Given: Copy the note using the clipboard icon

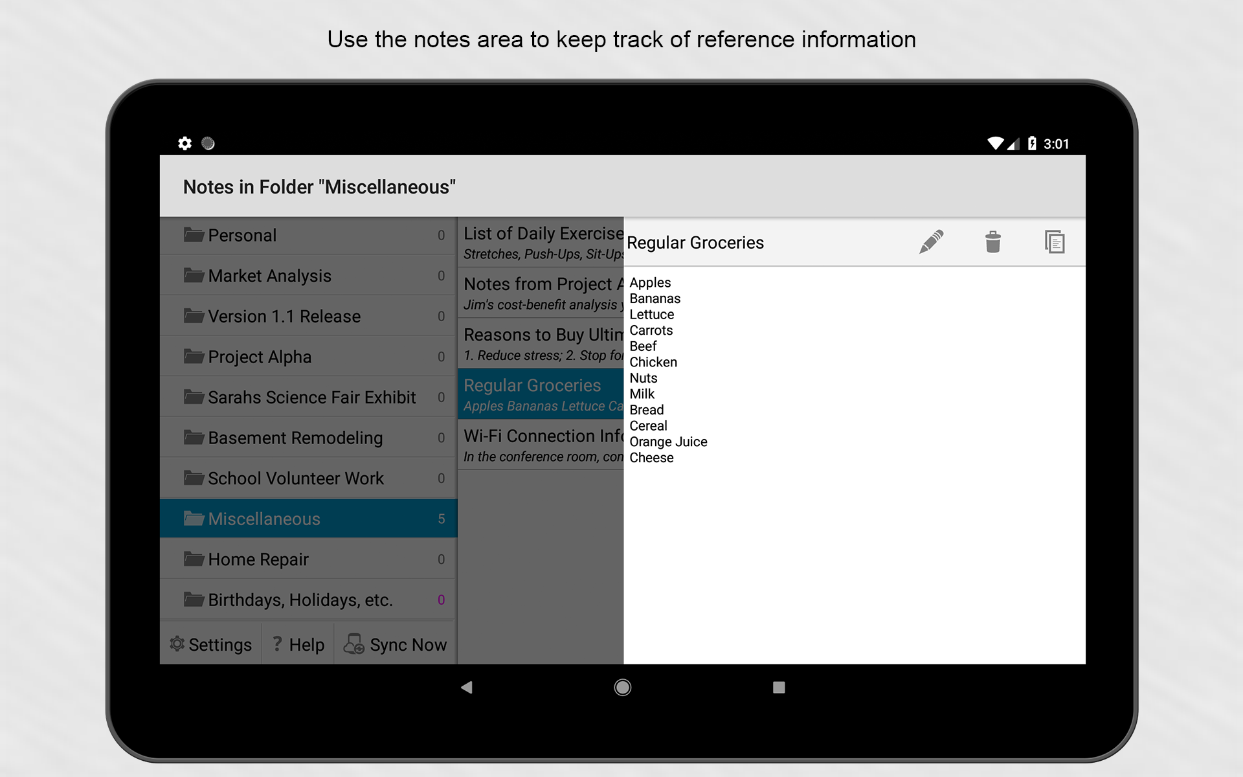Looking at the screenshot, I should tap(1055, 242).
